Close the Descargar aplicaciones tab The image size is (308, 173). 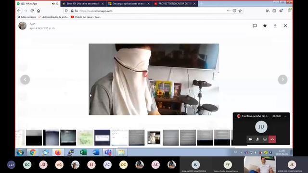coord(149,3)
